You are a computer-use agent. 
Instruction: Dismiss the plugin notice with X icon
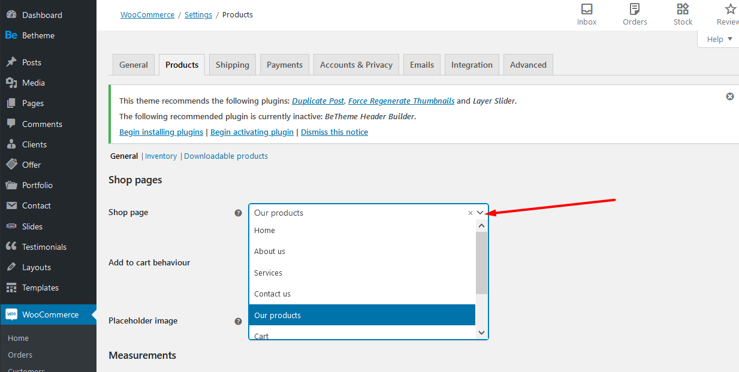point(730,96)
